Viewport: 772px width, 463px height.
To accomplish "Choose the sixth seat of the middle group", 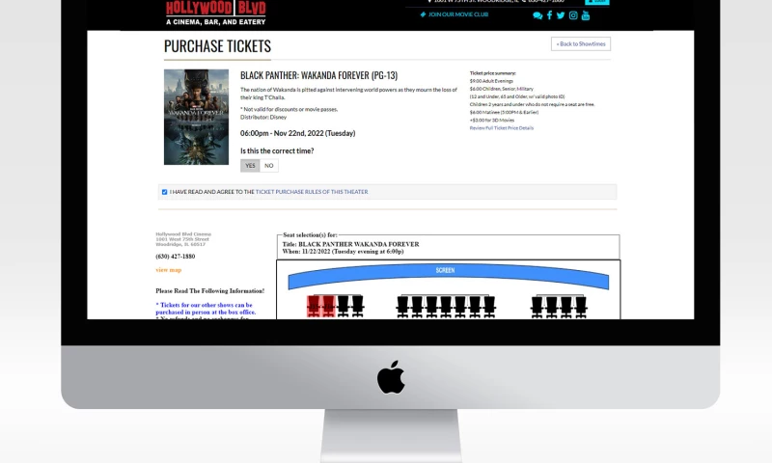I will tap(475, 307).
